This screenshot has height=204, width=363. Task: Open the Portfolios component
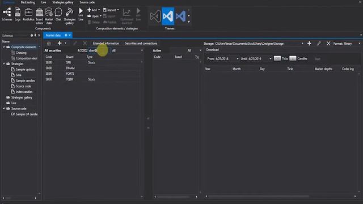click(28, 14)
